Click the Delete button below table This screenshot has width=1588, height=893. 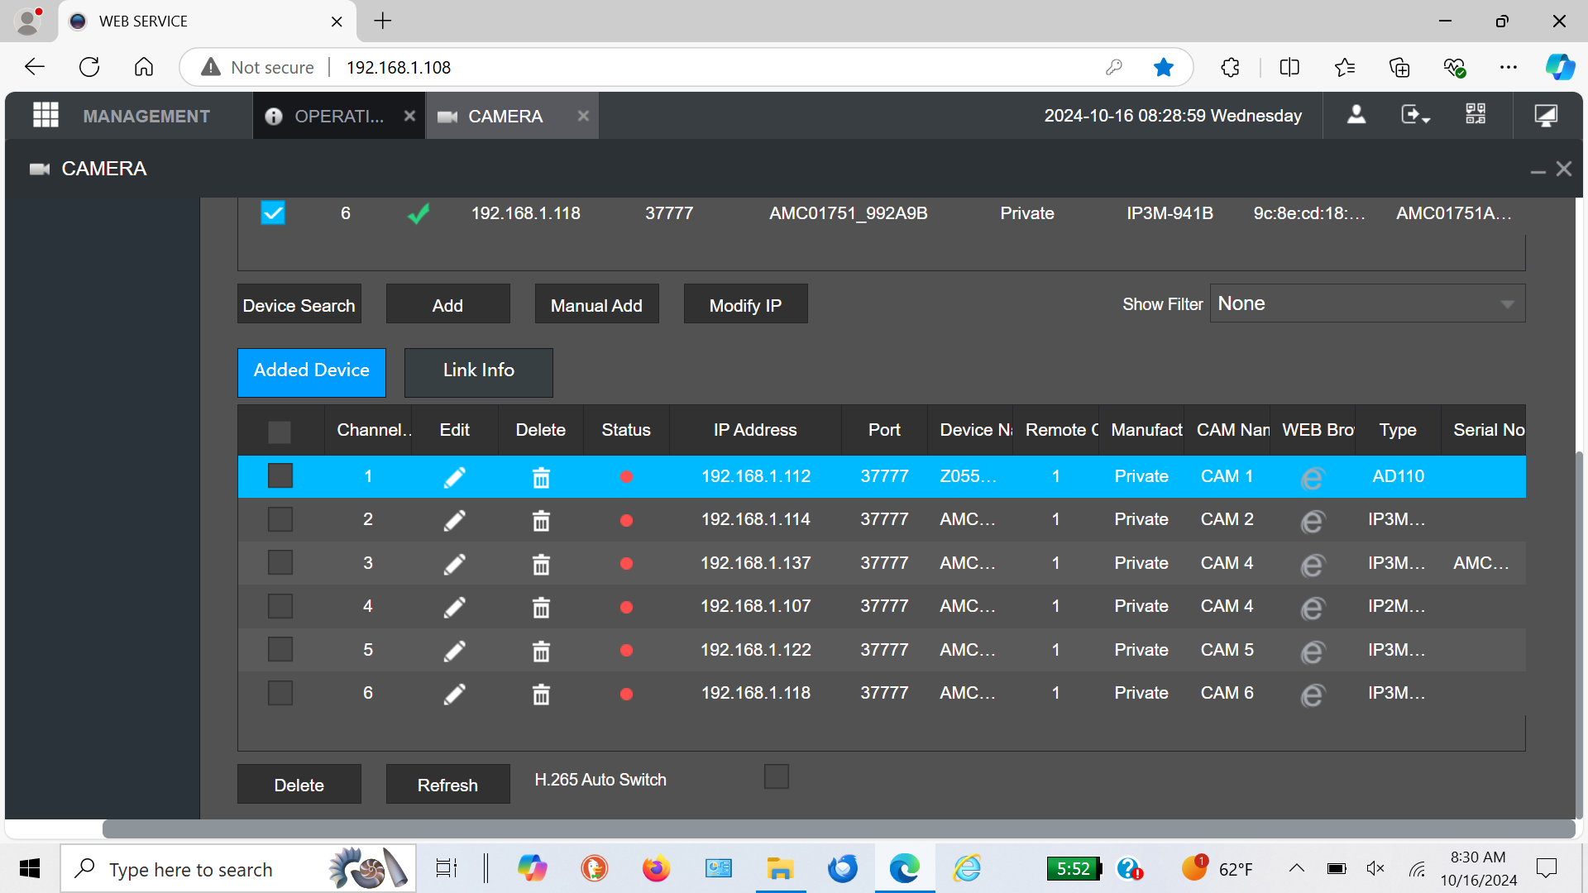coord(299,785)
